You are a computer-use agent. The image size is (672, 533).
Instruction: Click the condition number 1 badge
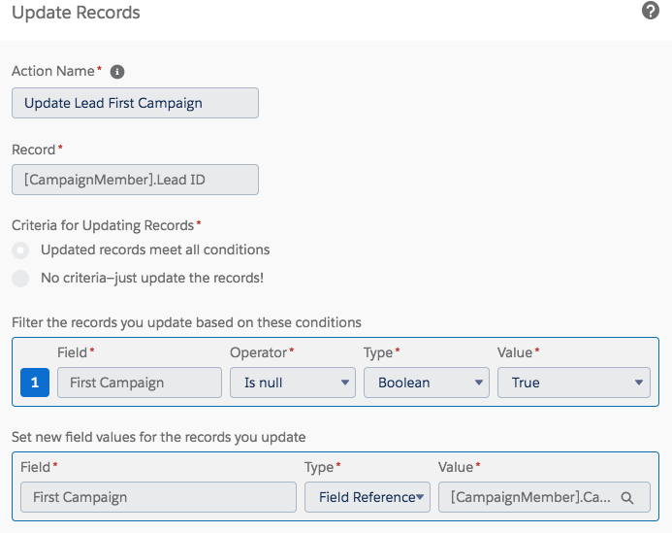tap(35, 383)
